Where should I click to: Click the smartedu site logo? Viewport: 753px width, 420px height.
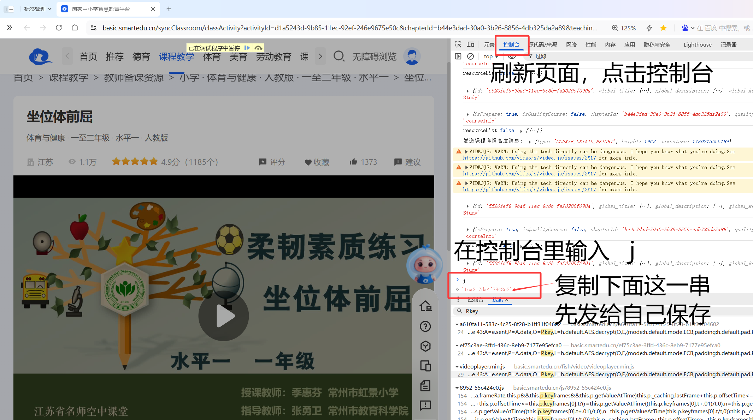pyautogui.click(x=40, y=56)
